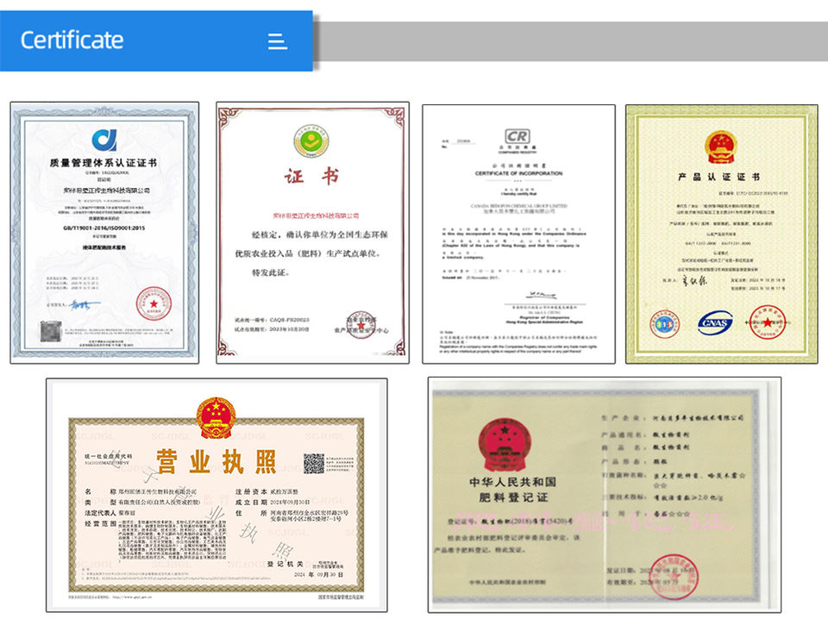Screen dimensions: 828x625
Task: Click the QR code on ISO certificate
Action: [50, 331]
